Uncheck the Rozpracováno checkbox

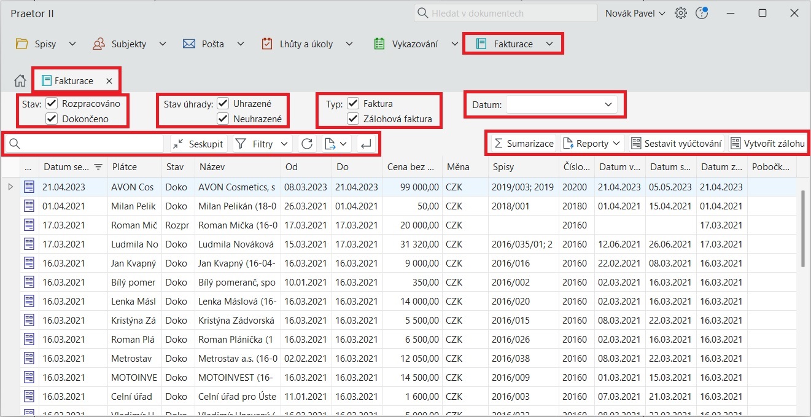coord(52,104)
